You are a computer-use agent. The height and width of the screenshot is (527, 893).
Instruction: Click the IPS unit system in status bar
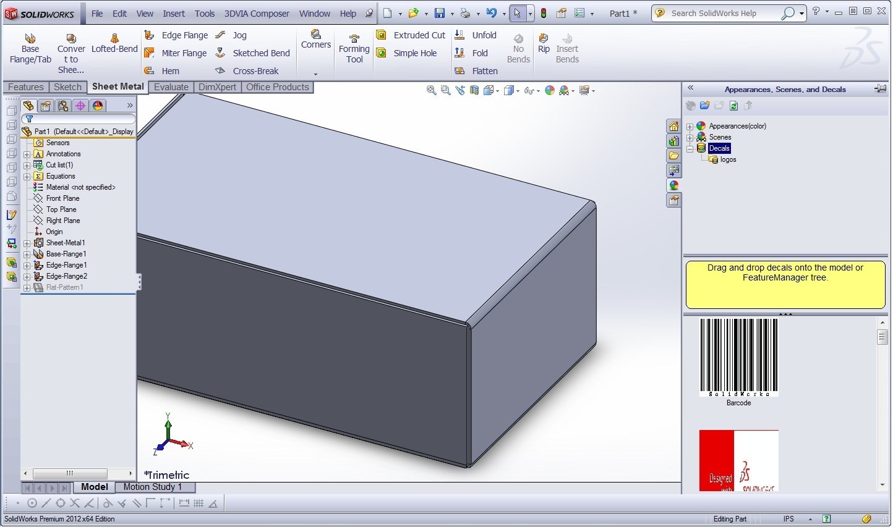pos(788,519)
